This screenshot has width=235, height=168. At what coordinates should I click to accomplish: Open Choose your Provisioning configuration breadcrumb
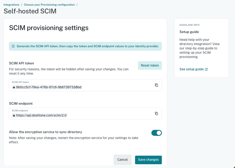pyautogui.click(x=49, y=5)
